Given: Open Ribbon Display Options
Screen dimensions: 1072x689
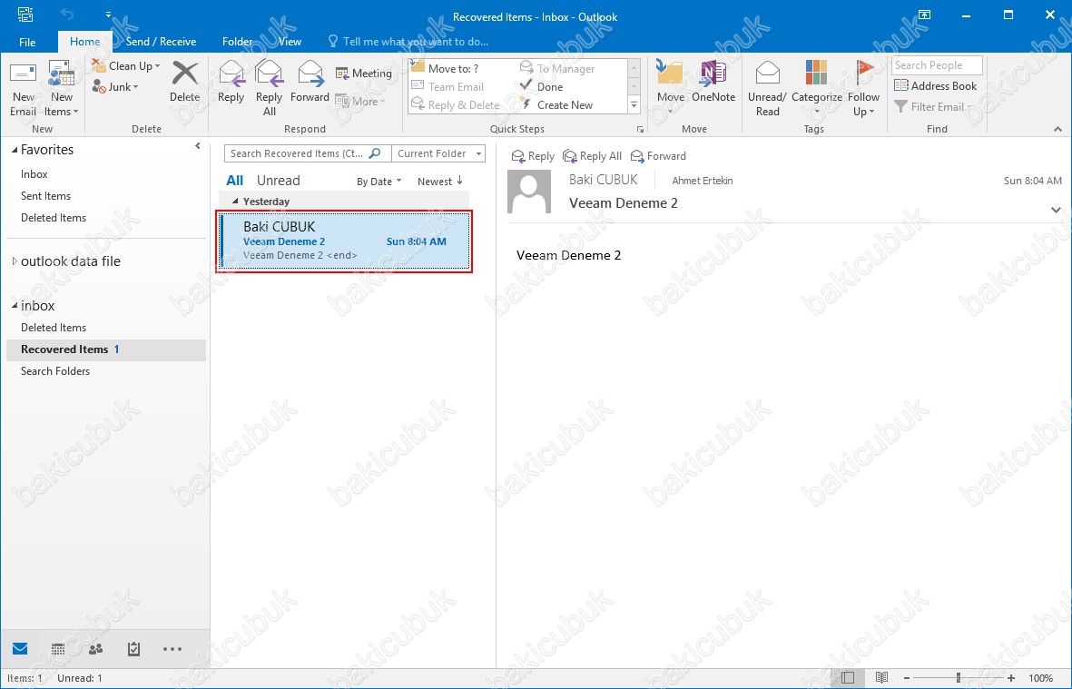Looking at the screenshot, I should point(924,15).
